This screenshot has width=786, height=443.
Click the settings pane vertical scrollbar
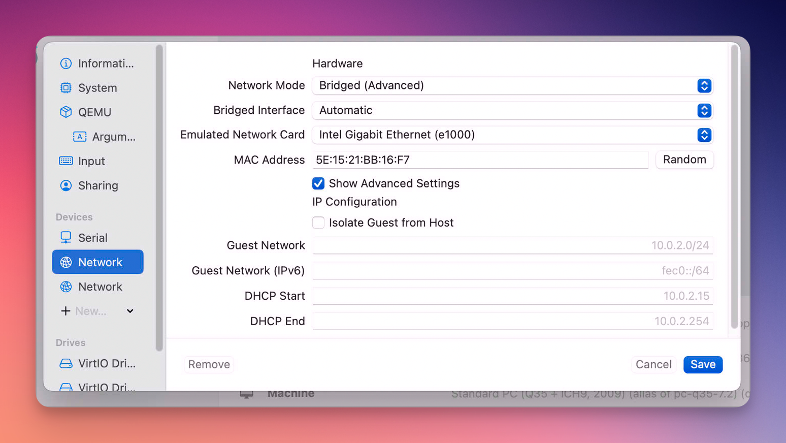click(734, 187)
